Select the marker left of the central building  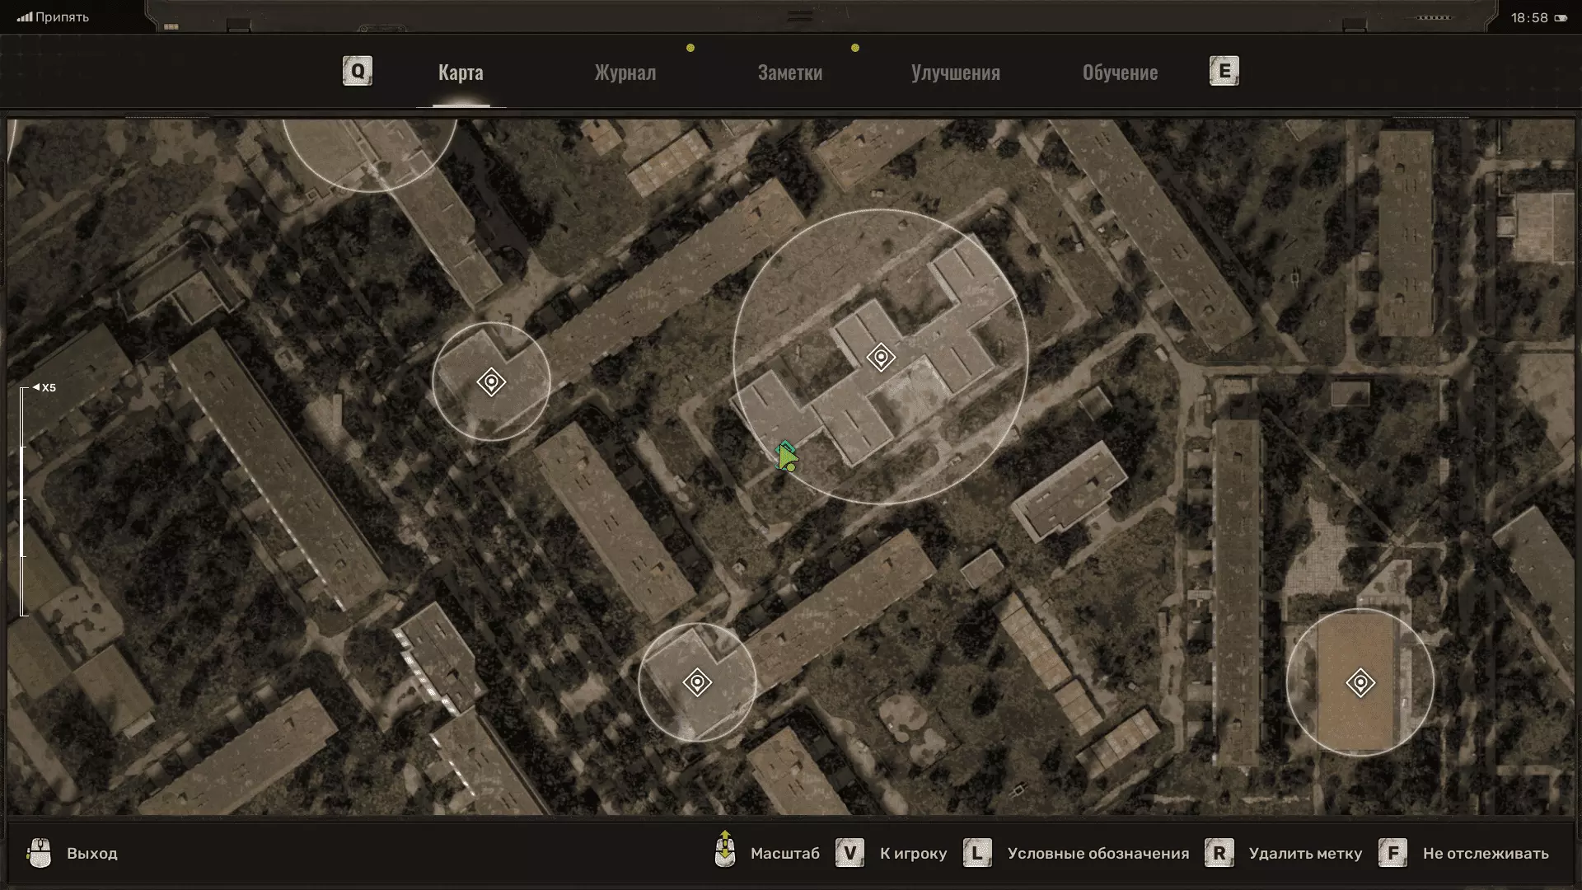(491, 382)
